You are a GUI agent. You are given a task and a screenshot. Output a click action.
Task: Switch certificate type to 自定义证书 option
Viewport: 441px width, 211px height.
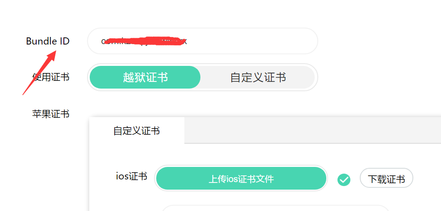tap(258, 77)
